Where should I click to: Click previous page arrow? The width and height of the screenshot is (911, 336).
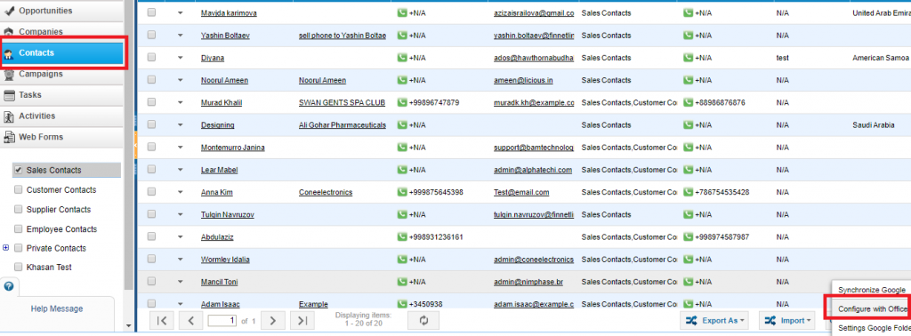point(191,320)
